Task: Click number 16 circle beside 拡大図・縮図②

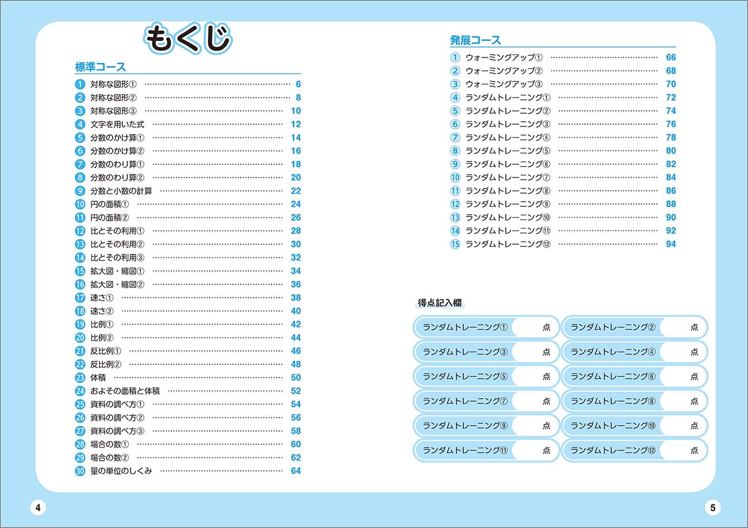Action: pyautogui.click(x=80, y=284)
